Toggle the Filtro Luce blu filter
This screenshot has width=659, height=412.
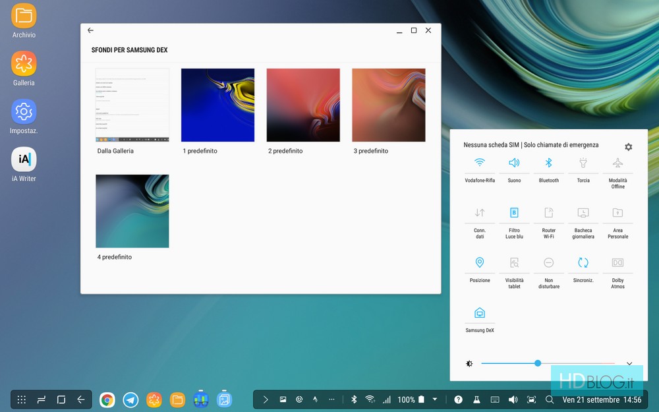[514, 223]
